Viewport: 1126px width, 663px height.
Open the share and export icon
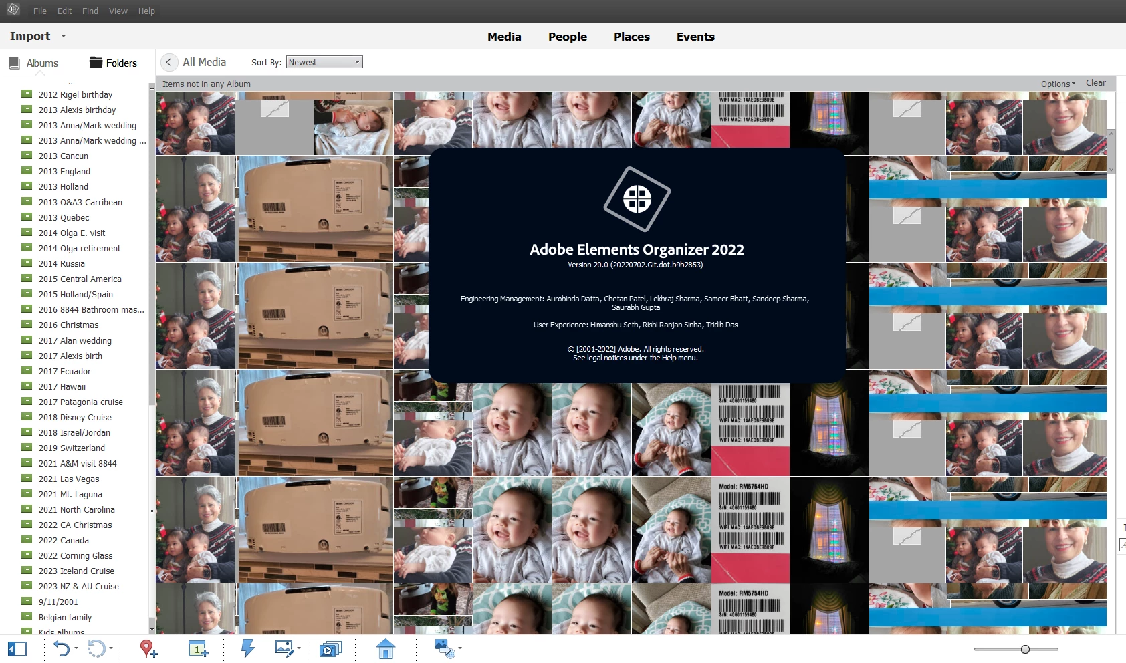click(445, 648)
